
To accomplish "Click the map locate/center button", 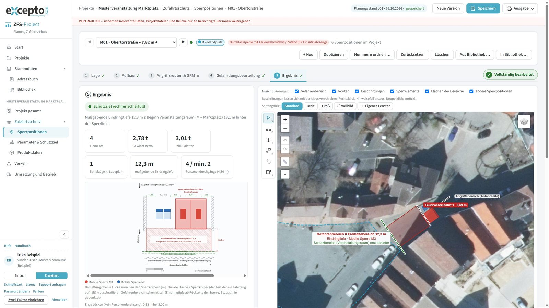I will point(285,174).
